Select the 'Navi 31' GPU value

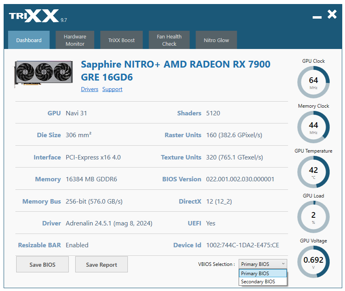tap(76, 113)
